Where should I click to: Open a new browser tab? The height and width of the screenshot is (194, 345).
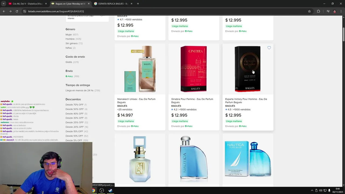coord(138,4)
